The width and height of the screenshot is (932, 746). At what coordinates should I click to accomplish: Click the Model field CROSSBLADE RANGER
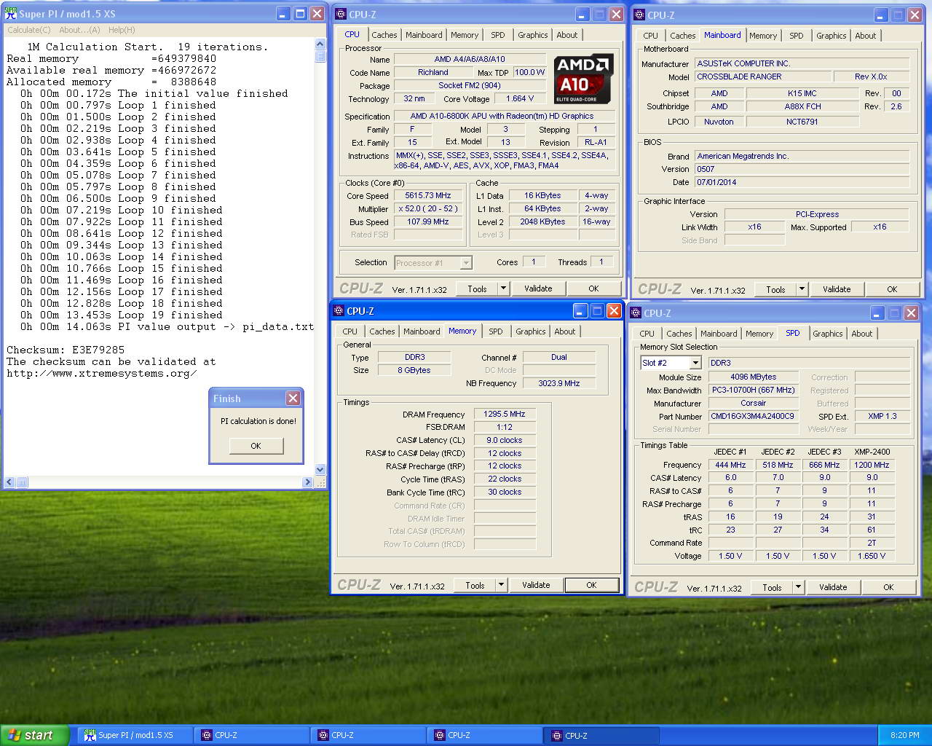[x=762, y=76]
